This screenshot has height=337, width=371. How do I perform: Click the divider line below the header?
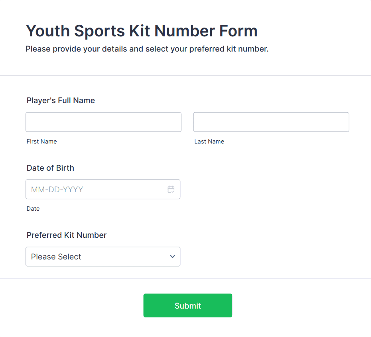[x=185, y=75]
